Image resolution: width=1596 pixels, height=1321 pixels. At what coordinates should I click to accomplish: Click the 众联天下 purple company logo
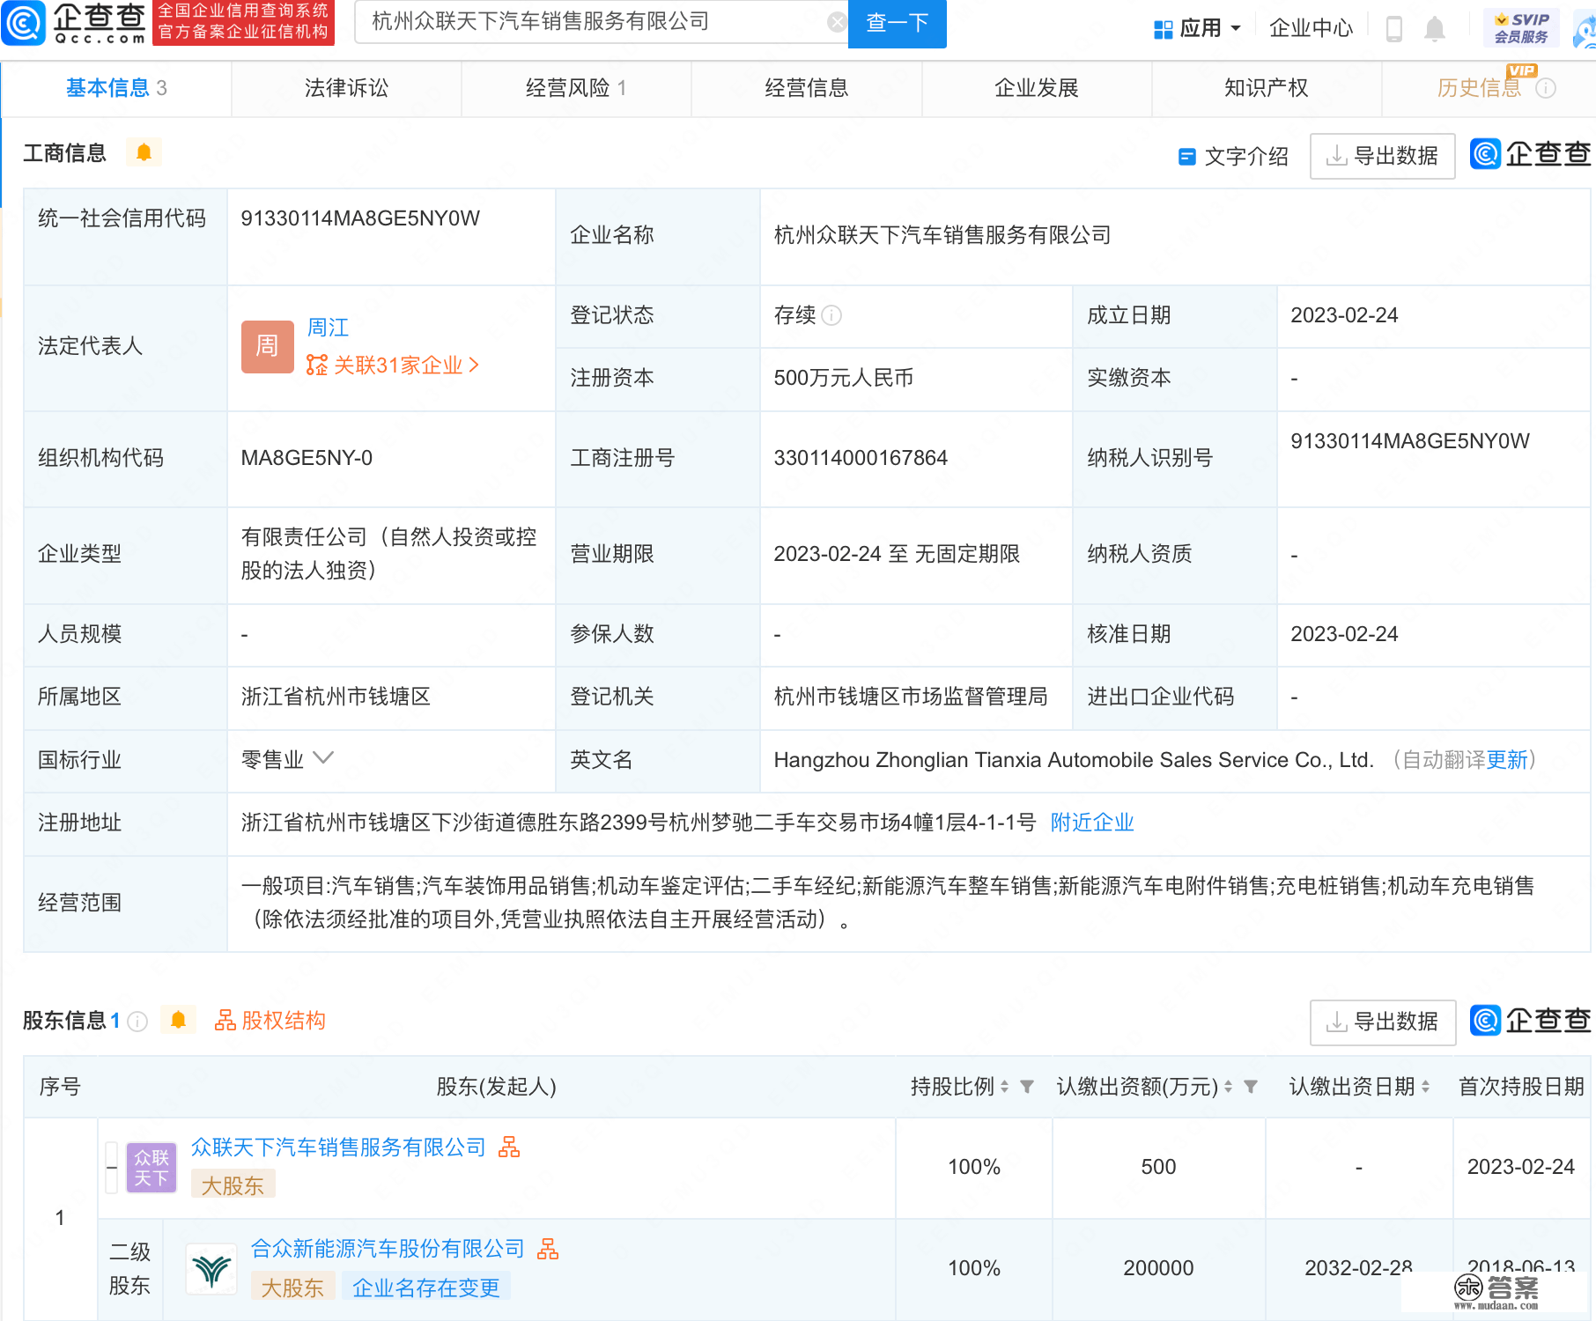tap(151, 1168)
